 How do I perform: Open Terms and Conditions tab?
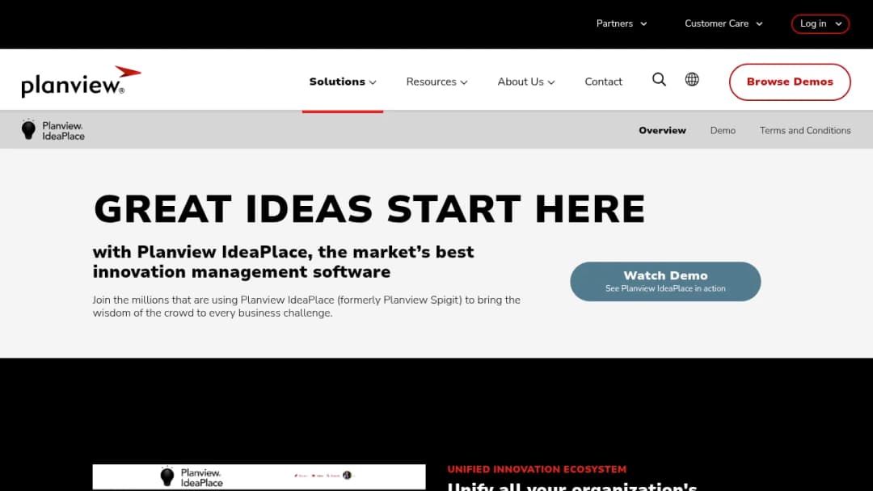point(805,130)
